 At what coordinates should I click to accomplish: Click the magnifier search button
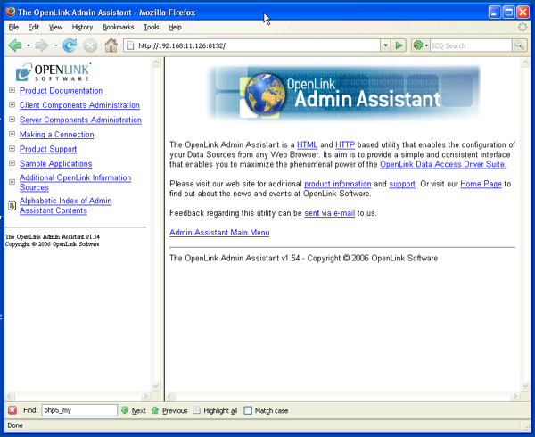[519, 45]
